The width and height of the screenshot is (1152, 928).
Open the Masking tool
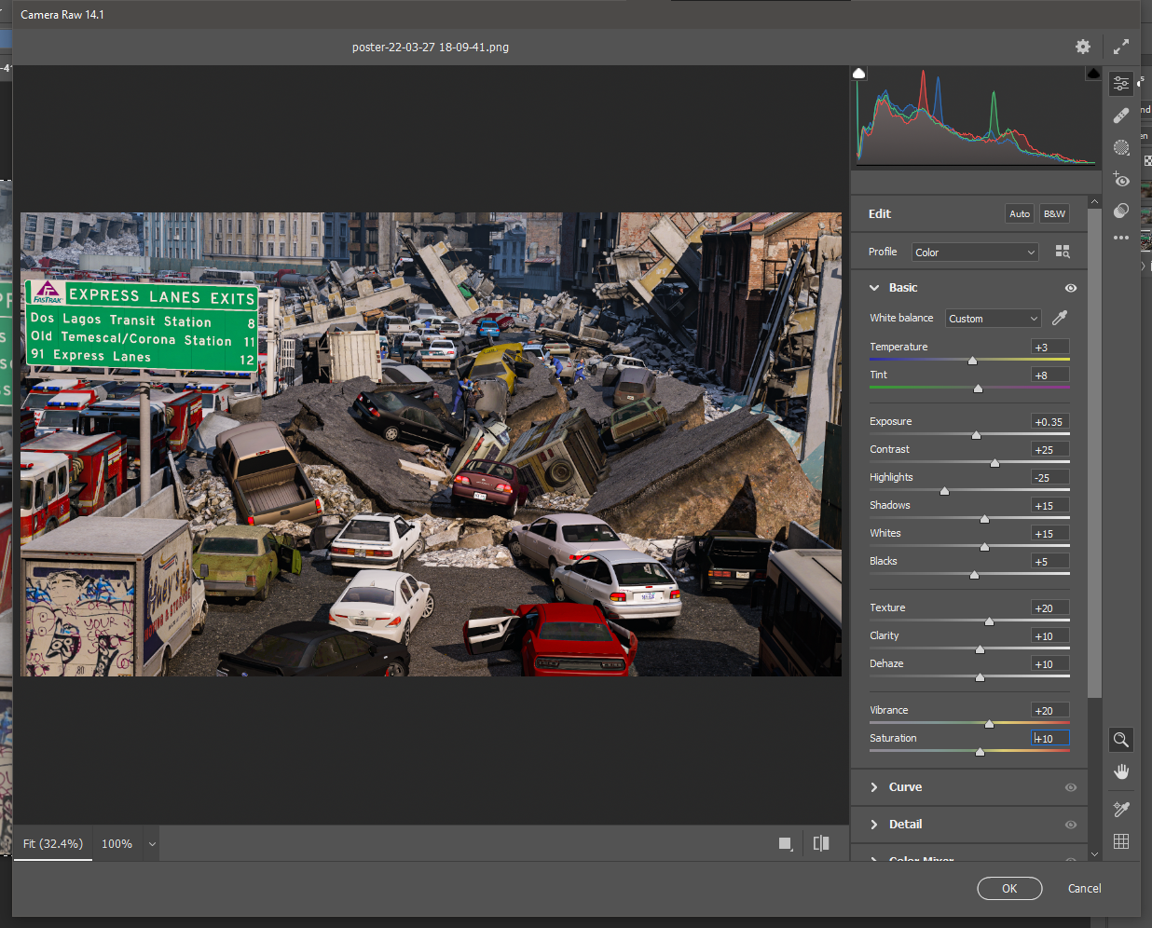(1121, 147)
